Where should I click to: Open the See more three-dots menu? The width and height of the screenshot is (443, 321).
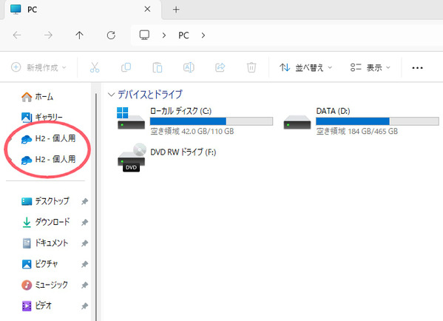(x=417, y=68)
